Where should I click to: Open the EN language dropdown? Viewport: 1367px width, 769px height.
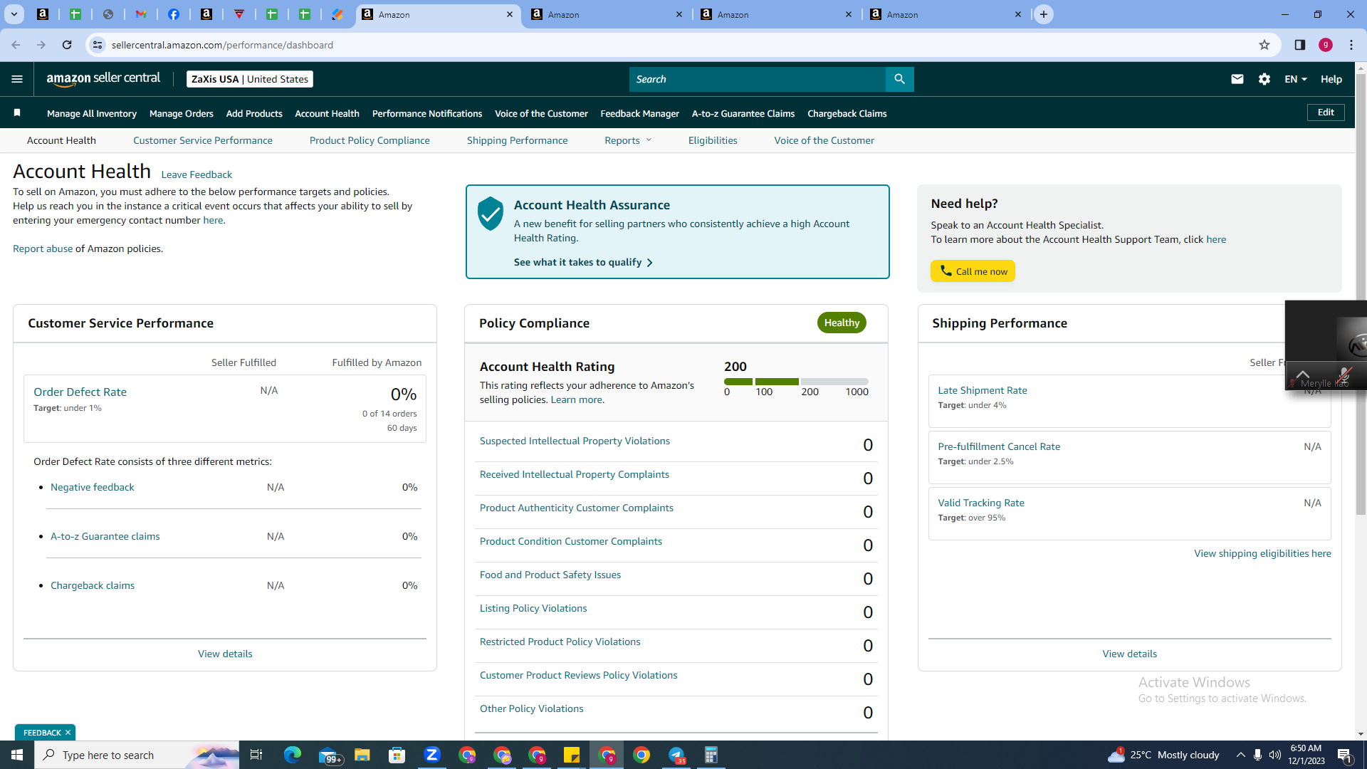pos(1296,79)
